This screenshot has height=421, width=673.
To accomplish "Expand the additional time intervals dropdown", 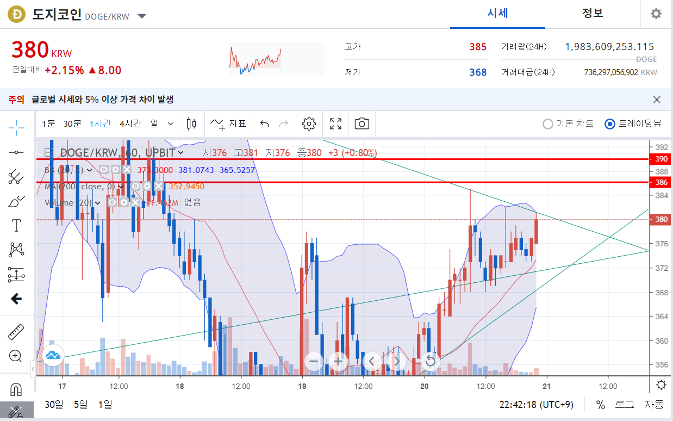I will point(171,124).
